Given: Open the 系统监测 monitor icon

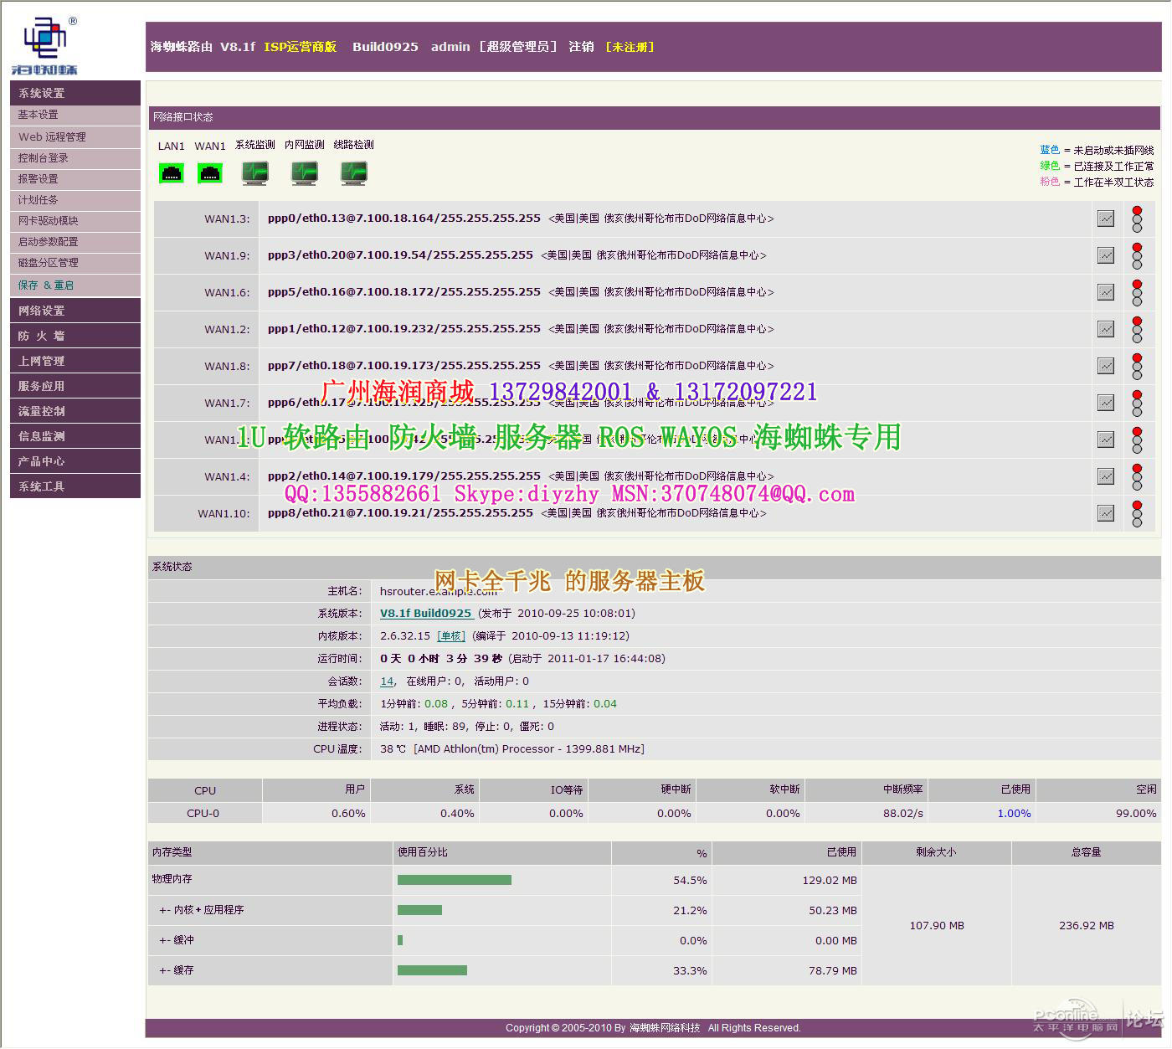Looking at the screenshot, I should click(255, 173).
